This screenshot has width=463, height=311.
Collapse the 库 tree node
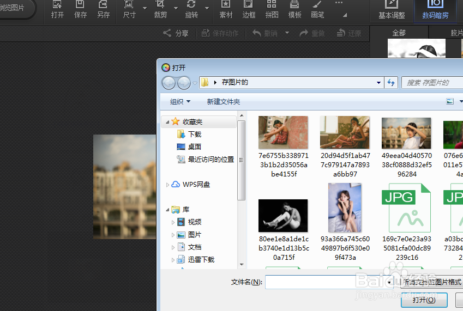[167, 210]
